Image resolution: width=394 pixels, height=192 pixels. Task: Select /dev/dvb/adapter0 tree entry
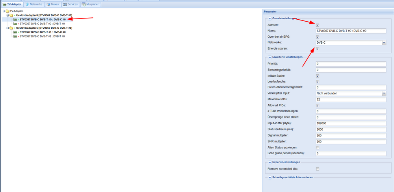click(44, 15)
